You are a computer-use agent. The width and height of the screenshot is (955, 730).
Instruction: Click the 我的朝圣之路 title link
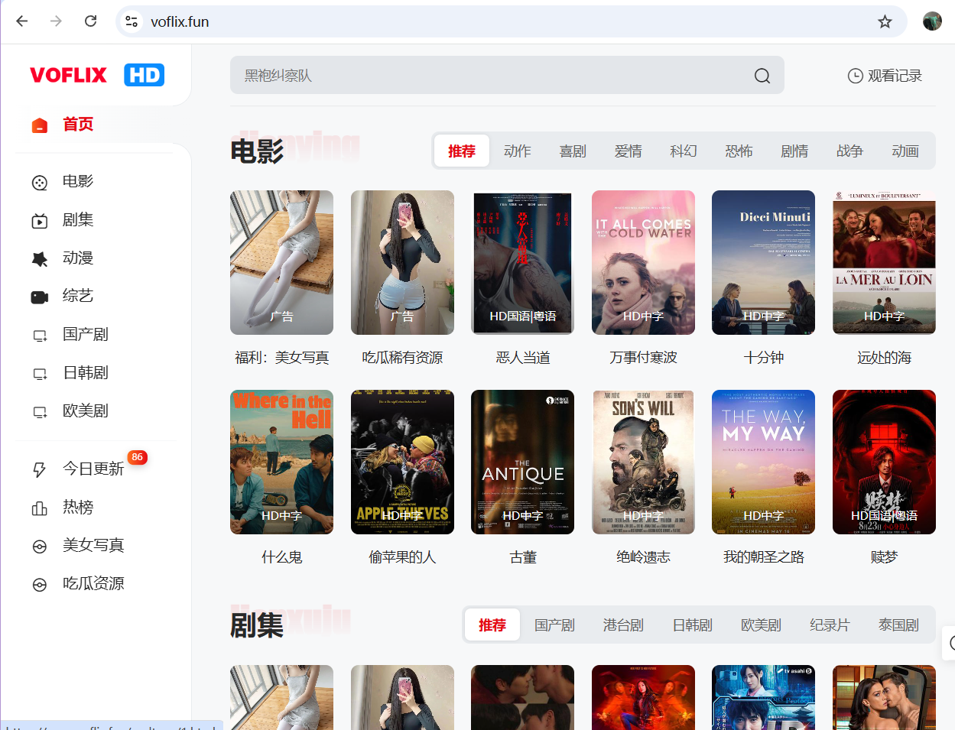click(x=764, y=557)
